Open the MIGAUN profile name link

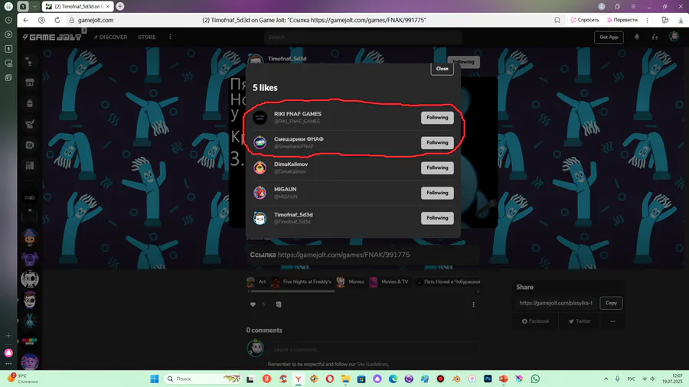pos(286,189)
